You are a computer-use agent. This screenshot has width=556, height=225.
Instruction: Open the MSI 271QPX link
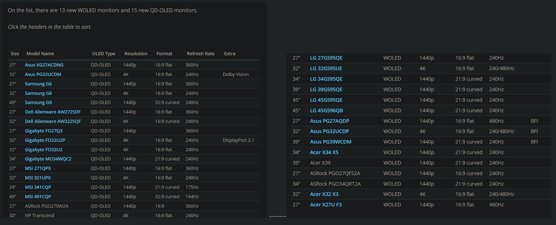(x=38, y=168)
